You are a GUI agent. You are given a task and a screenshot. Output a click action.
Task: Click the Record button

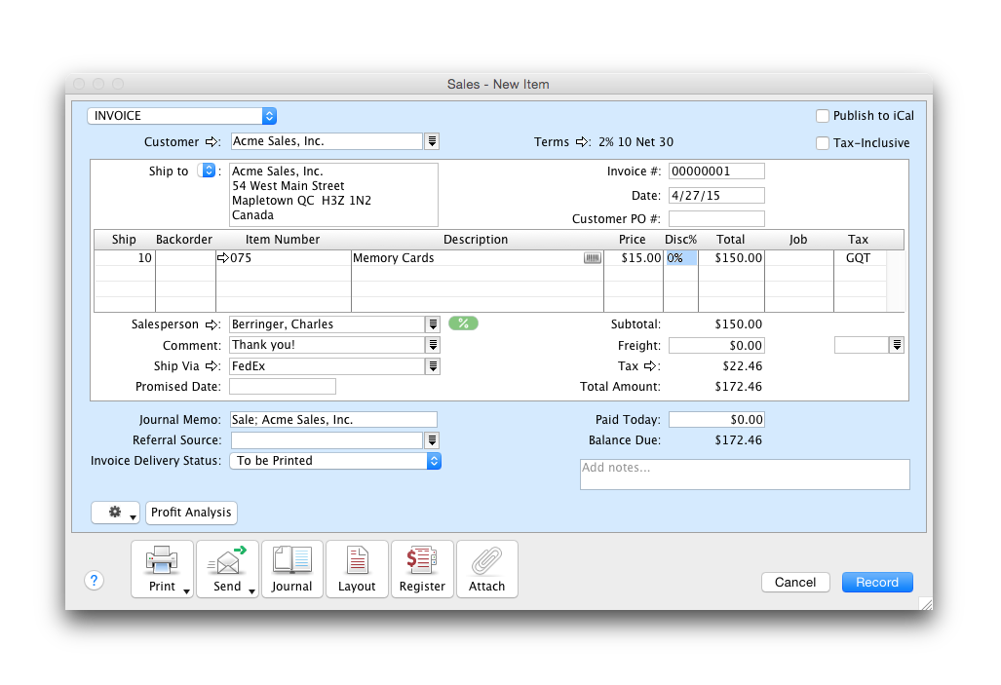coord(877,582)
